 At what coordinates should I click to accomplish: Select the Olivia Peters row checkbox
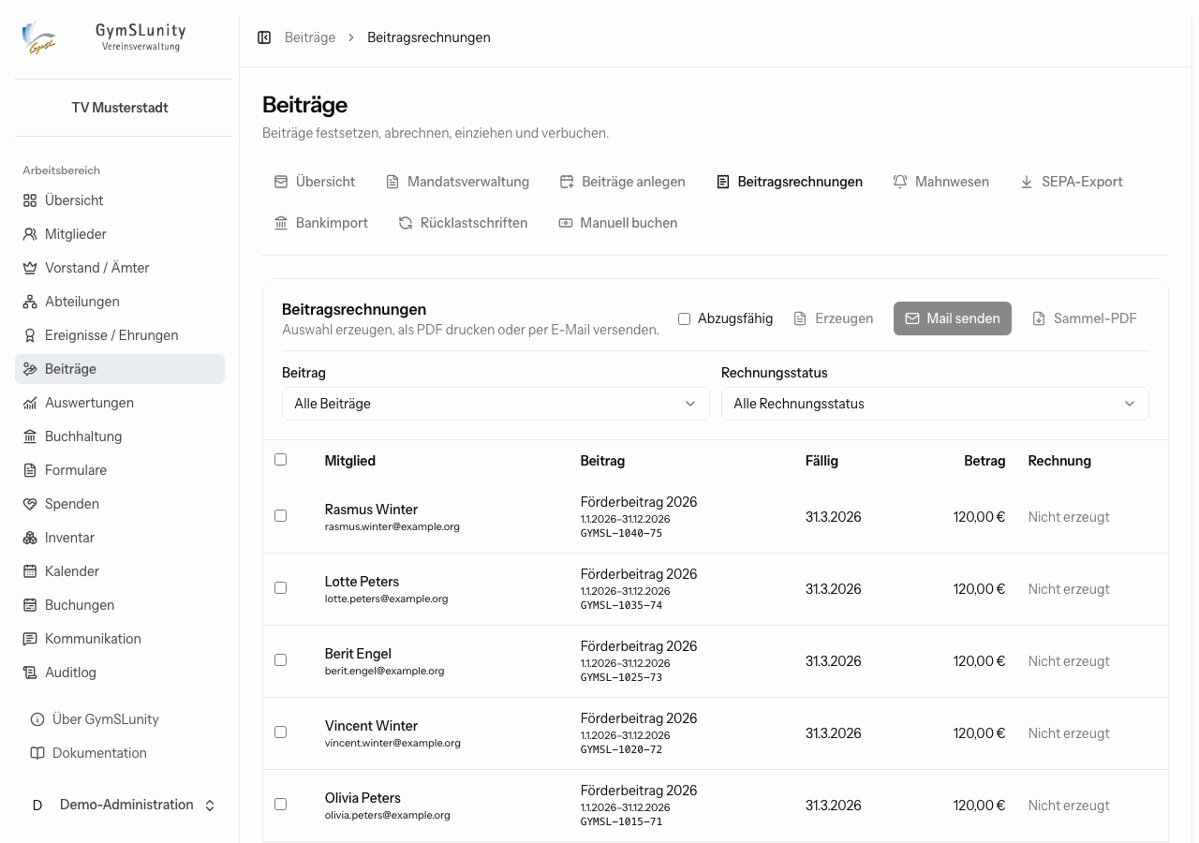[280, 805]
